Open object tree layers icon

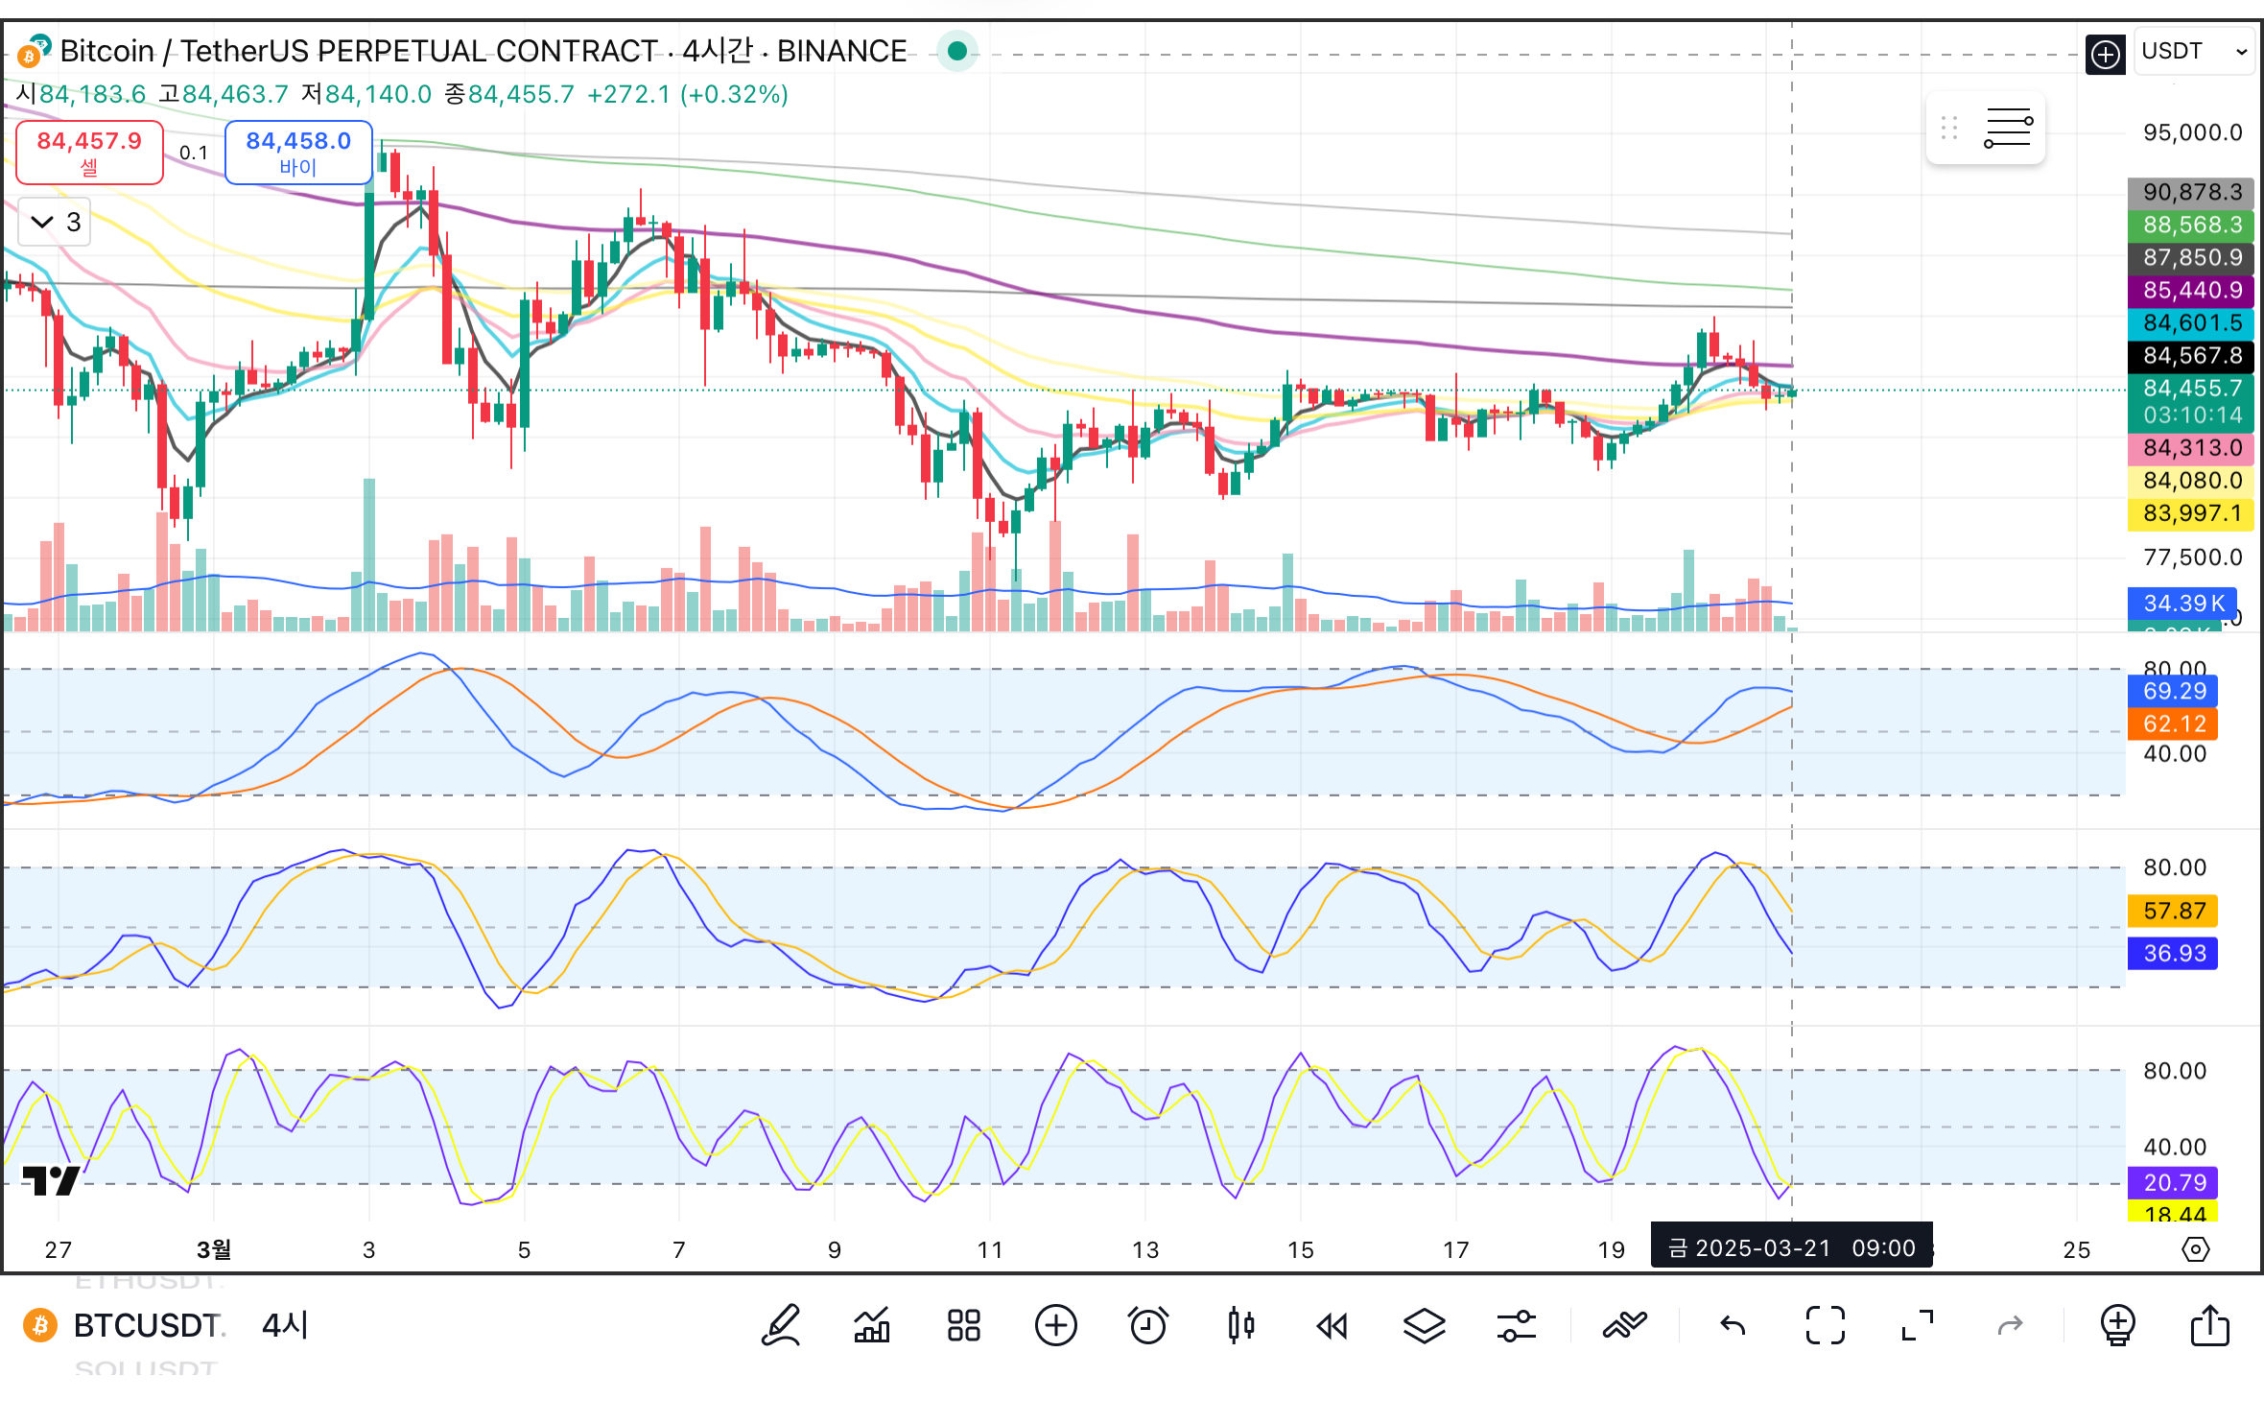tap(1424, 1326)
